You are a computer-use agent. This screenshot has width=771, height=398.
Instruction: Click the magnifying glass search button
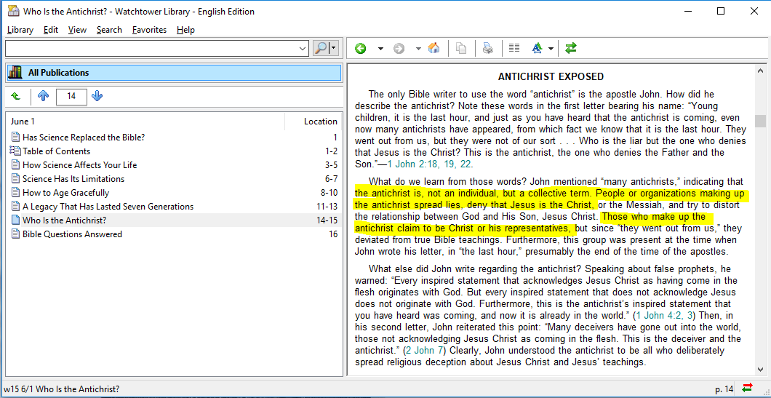tap(321, 48)
